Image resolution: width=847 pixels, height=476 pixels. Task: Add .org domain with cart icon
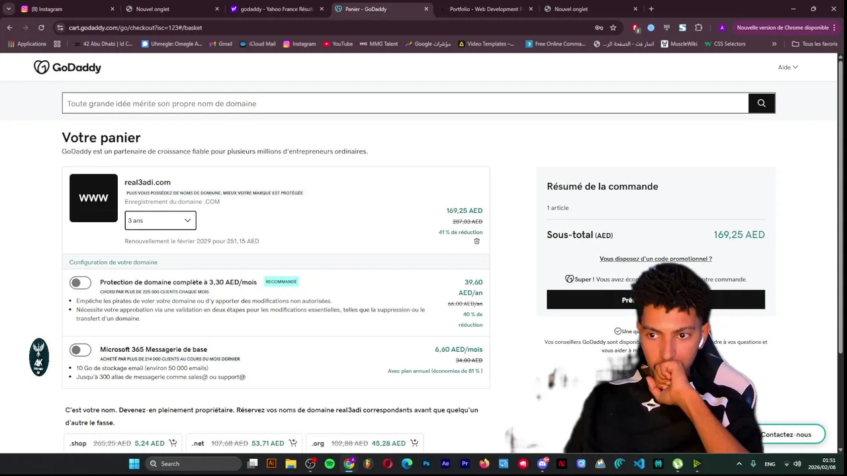point(414,443)
